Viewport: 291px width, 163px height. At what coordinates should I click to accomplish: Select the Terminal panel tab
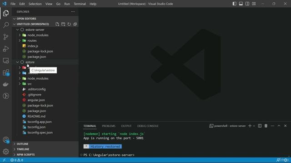tap(90, 126)
